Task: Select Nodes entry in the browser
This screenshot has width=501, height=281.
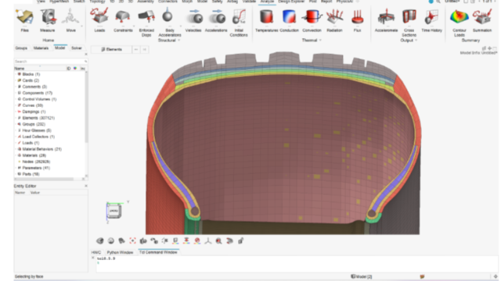Action: point(36,162)
